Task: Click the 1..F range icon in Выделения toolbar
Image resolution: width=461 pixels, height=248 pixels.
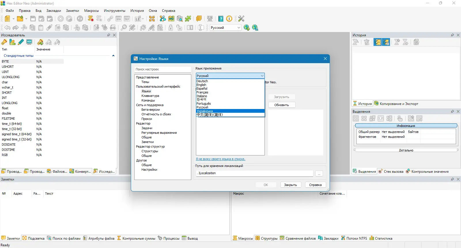Action: coord(381,119)
